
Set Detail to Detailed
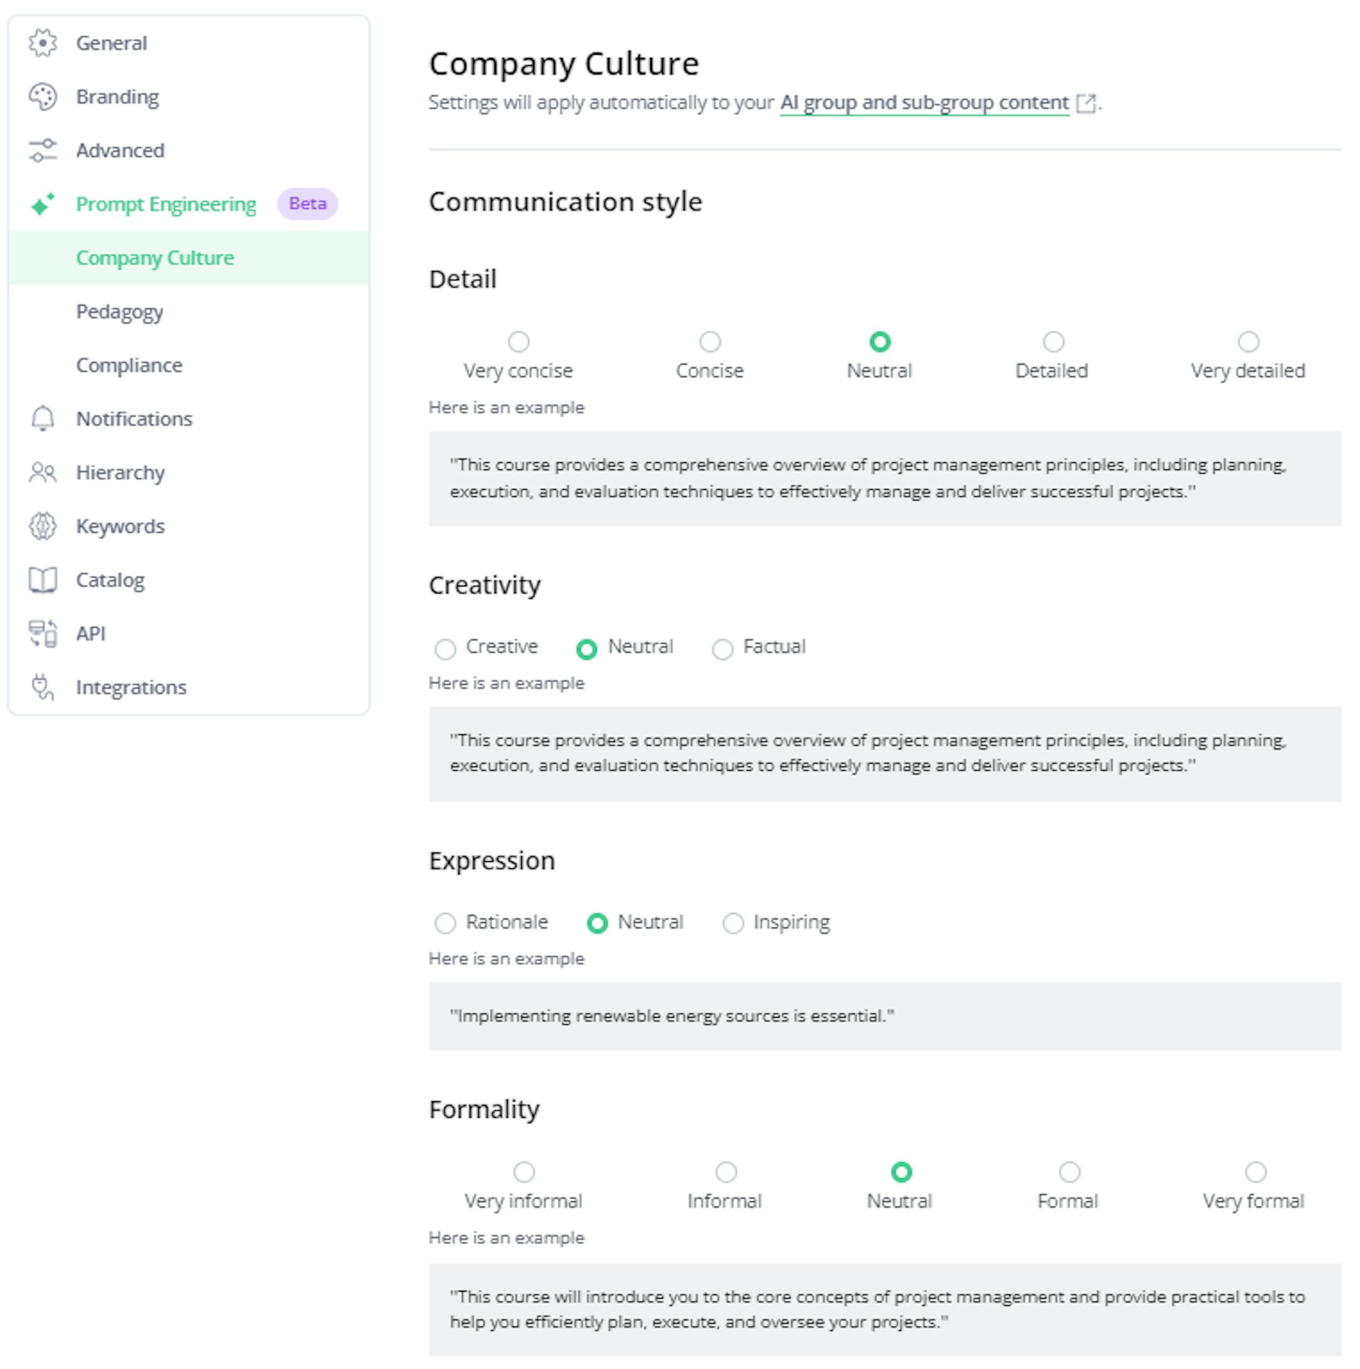coord(1053,342)
